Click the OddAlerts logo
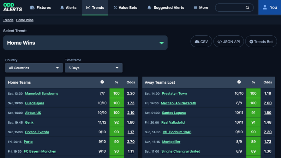Screen dimensions: 281x158 [13, 7]
